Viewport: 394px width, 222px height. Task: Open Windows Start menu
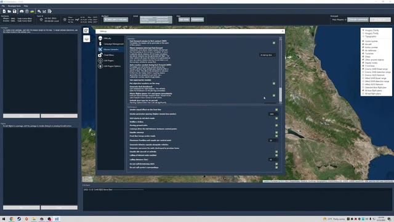click(x=4, y=219)
